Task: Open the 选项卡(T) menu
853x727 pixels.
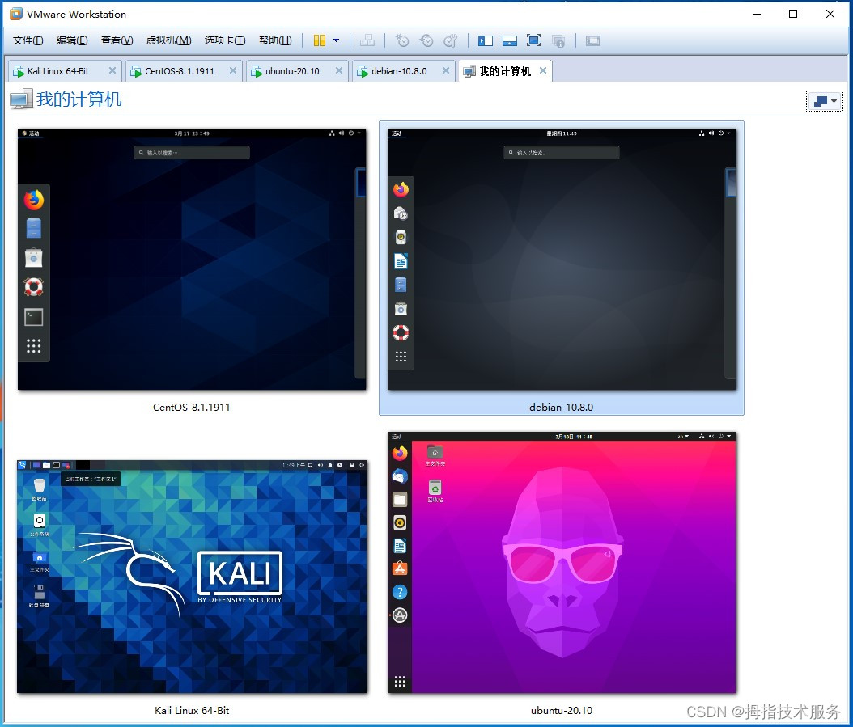Action: click(x=225, y=40)
